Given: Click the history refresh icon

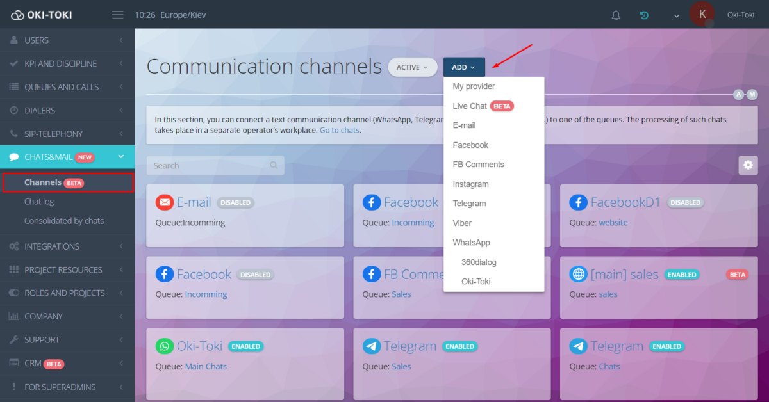Looking at the screenshot, I should click(x=644, y=15).
